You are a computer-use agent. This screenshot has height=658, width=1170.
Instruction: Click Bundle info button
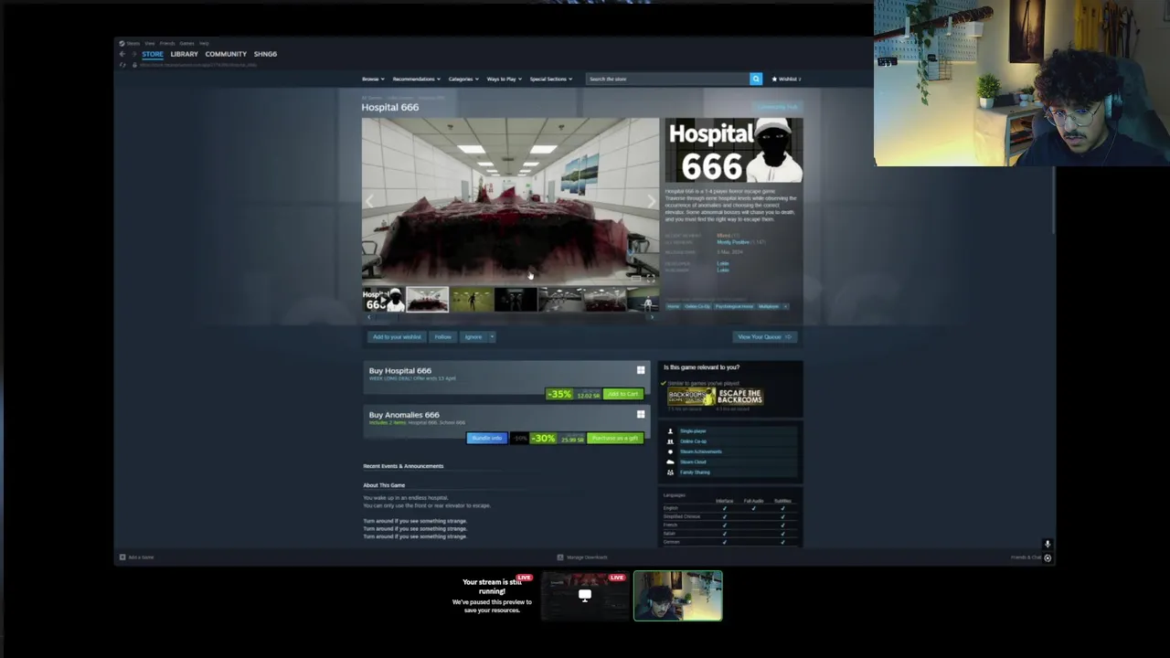pyautogui.click(x=486, y=438)
